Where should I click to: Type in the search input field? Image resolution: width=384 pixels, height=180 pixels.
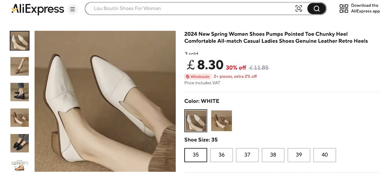point(188,8)
